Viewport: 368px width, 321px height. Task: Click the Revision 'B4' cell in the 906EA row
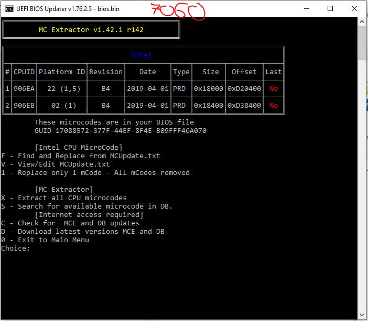pos(106,89)
